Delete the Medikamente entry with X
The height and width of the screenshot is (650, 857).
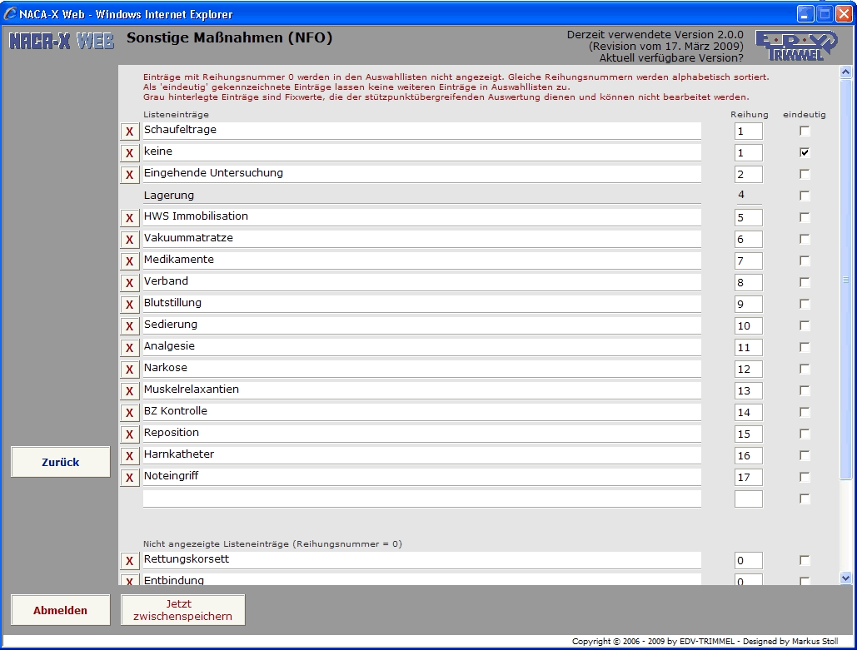[130, 261]
